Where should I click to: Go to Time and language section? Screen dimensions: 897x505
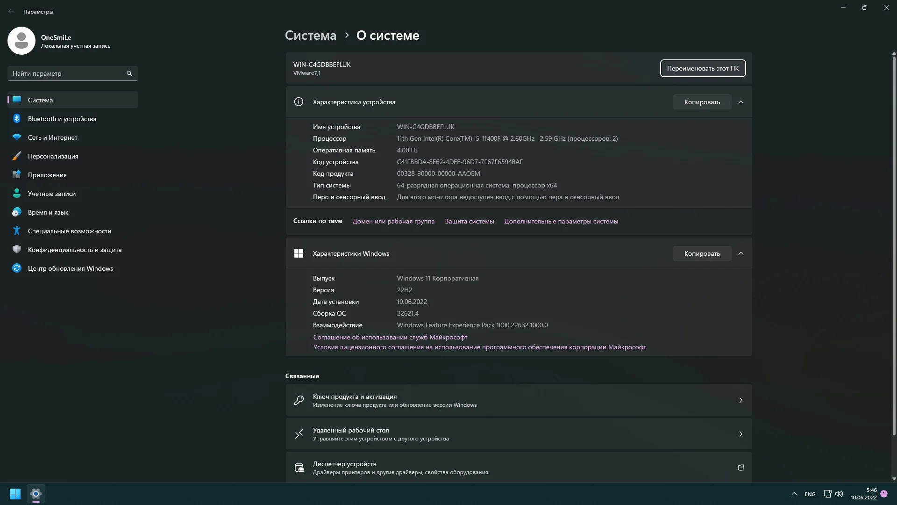pyautogui.click(x=48, y=212)
